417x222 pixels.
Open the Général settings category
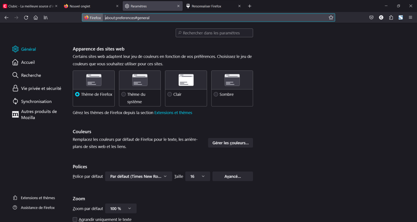point(24,49)
